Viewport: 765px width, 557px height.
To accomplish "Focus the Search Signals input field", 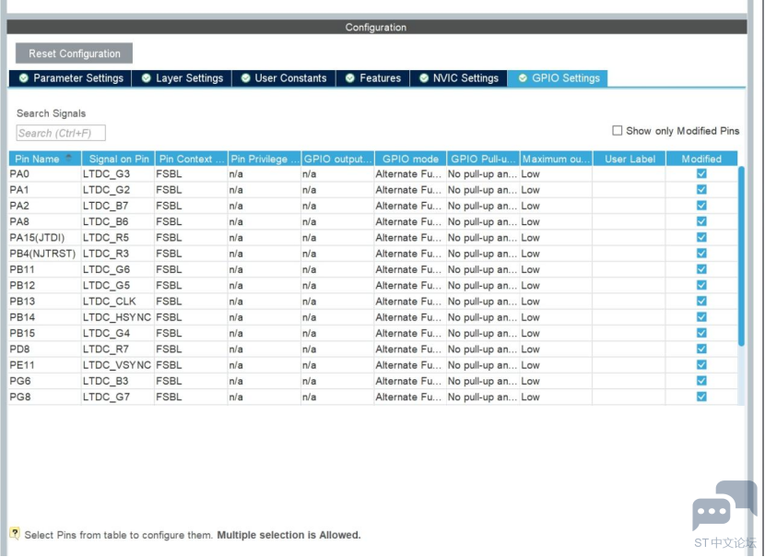I will coord(61,133).
